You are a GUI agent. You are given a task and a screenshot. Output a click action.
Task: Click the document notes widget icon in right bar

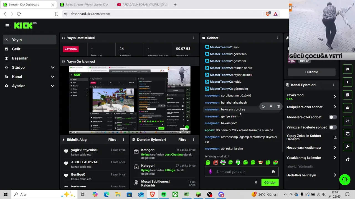click(x=348, y=95)
